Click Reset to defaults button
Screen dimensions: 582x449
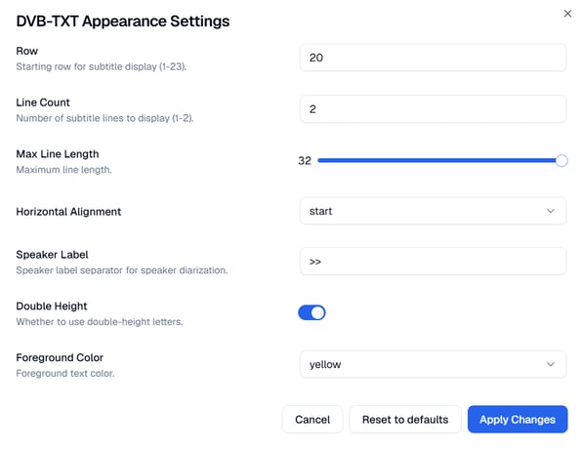[x=405, y=420]
